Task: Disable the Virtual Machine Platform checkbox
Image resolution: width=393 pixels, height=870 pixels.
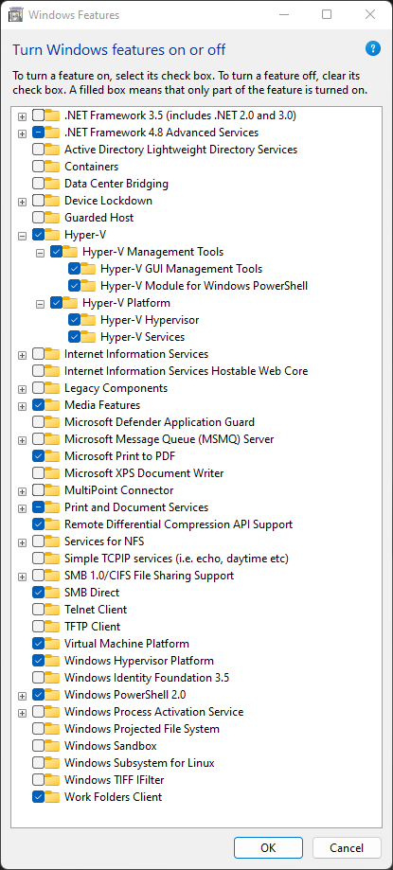Action: coord(38,644)
